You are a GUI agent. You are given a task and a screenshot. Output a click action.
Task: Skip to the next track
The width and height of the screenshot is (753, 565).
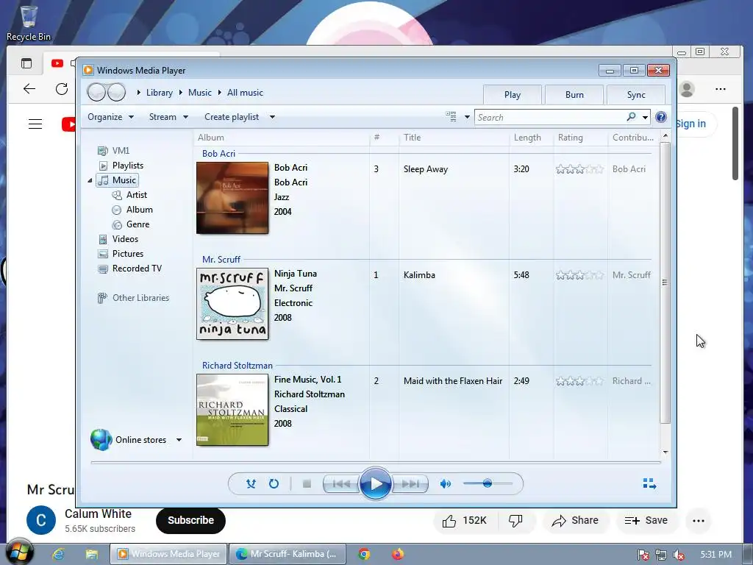click(x=410, y=484)
